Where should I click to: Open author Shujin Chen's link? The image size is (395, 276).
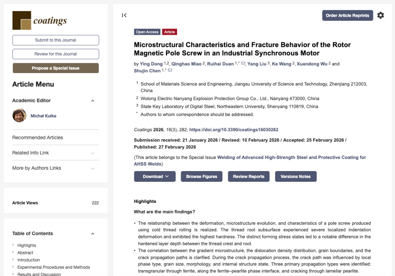tap(147, 71)
